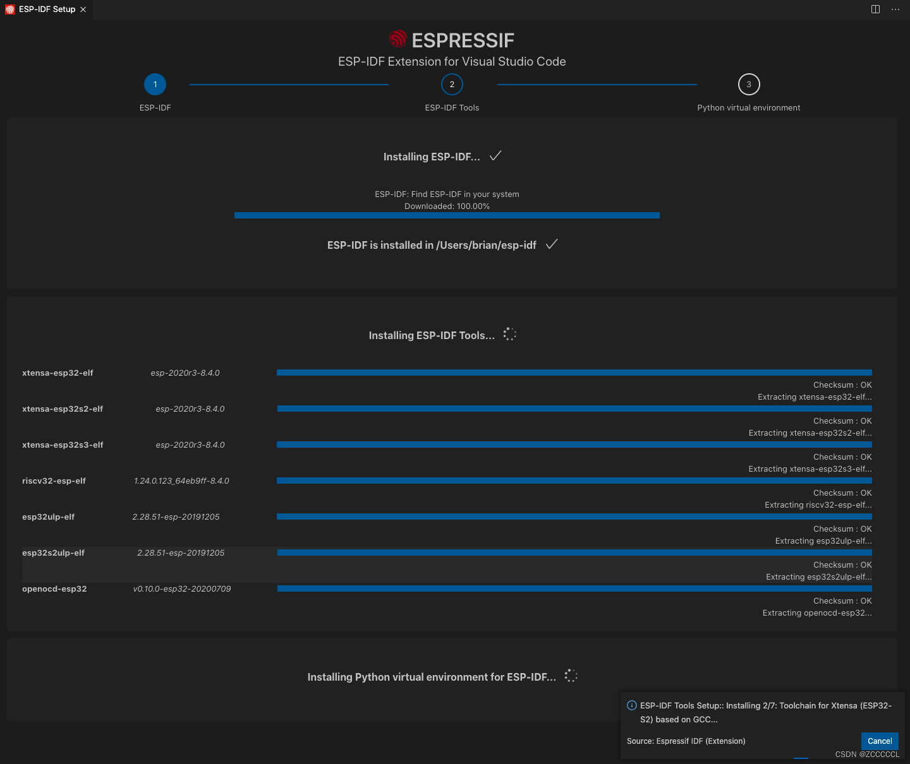Click the 'ESP-IDF Tools' step label

[x=452, y=108]
